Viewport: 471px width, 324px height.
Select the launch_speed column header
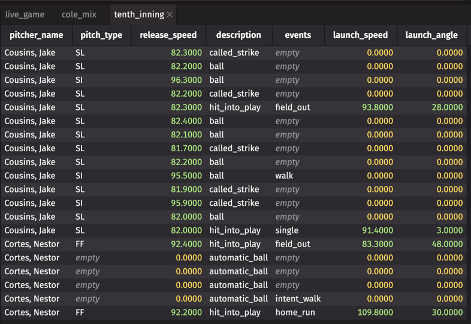[x=360, y=35]
